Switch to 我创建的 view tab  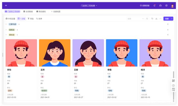pos(41,12)
